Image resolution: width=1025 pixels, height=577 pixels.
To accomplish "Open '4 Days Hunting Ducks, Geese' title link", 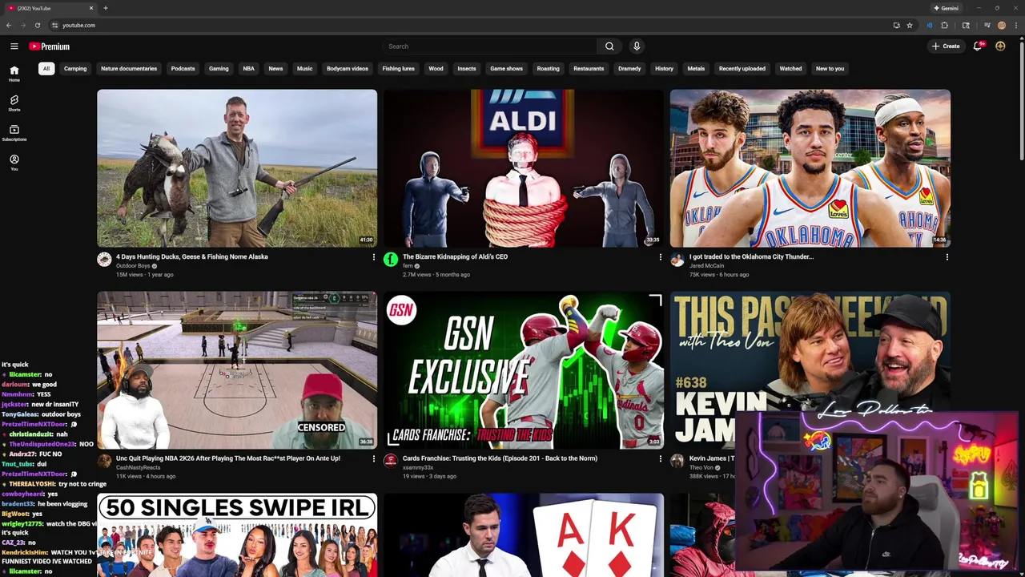I will pos(192,256).
